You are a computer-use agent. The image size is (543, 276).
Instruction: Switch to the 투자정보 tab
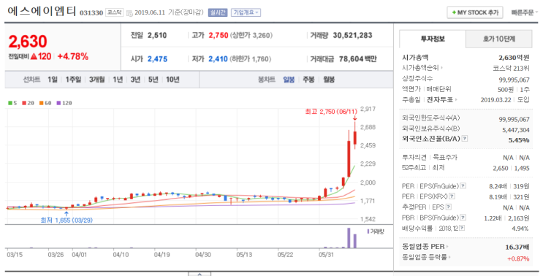coord(433,39)
